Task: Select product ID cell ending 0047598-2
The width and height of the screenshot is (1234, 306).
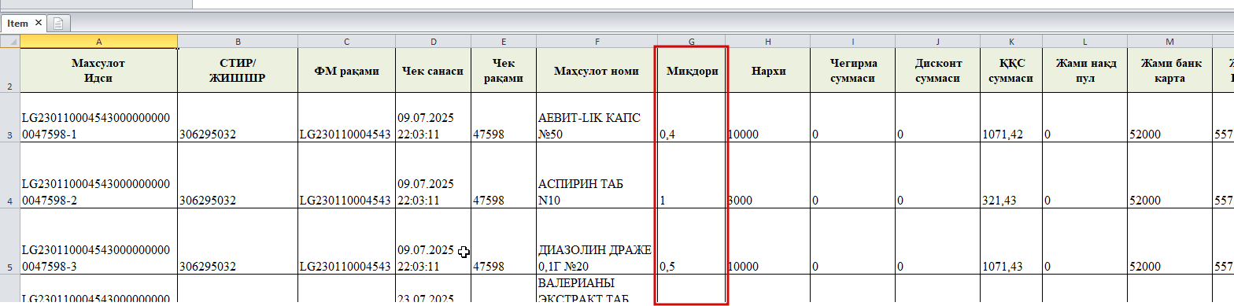Action: pyautogui.click(x=98, y=175)
